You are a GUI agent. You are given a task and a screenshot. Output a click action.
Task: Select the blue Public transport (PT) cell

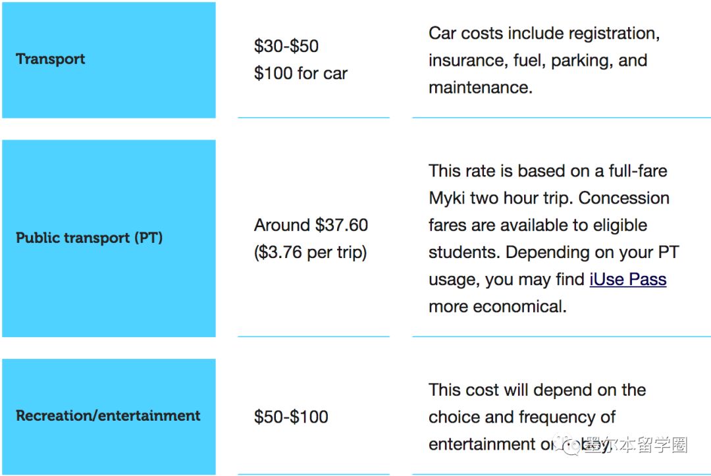tap(109, 238)
